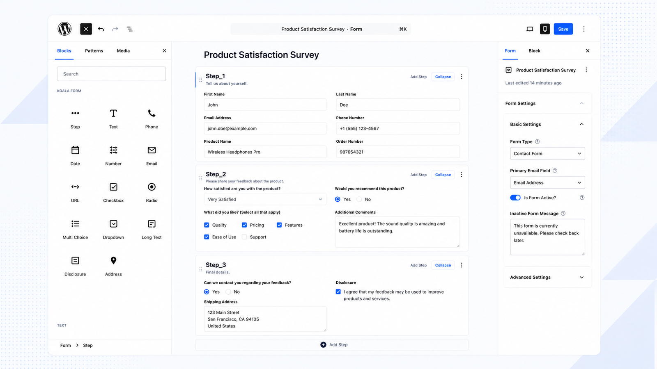
Task: Click Add Step in Step_2 header
Action: pyautogui.click(x=418, y=175)
